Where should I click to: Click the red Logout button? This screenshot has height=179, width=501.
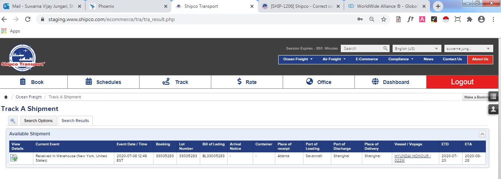(463, 82)
